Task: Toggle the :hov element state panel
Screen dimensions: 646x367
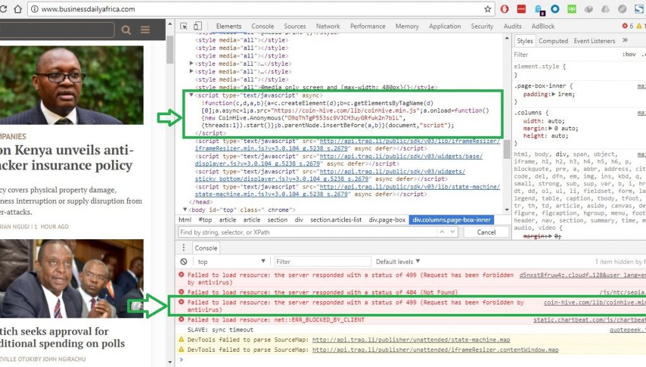Action: (x=629, y=54)
